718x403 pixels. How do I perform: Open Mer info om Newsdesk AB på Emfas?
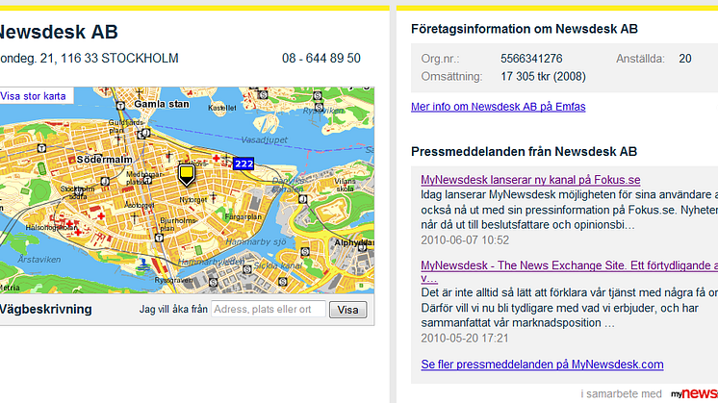tap(498, 107)
